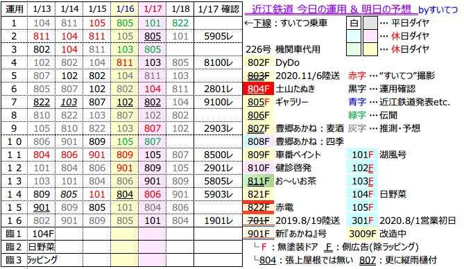Click the 3009F 改造中 entry
The image size is (464, 269).
click(x=377, y=234)
